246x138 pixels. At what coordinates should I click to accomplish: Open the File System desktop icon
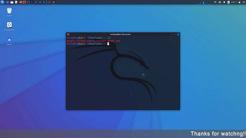pos(9,26)
